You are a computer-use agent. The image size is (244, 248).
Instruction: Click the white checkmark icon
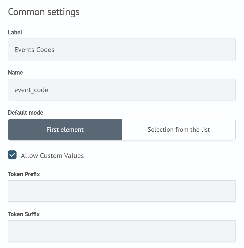[x=12, y=155]
